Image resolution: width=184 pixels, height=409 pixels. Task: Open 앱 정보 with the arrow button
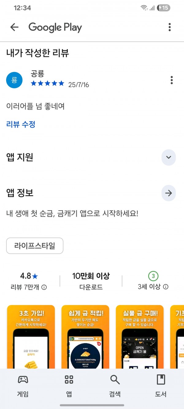[x=168, y=193]
